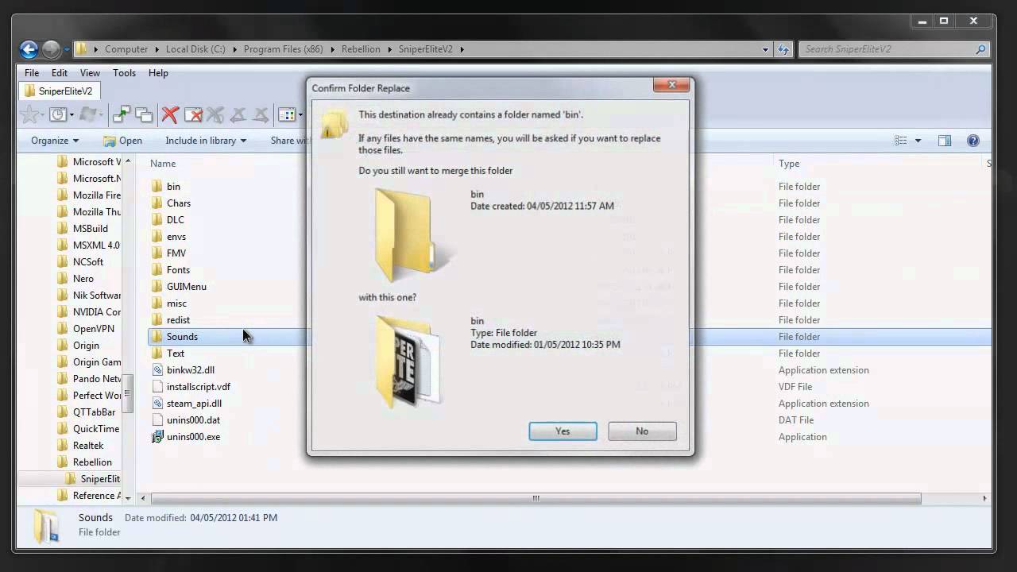Viewport: 1017px width, 572px height.
Task: Click the search magnifier icon
Action: pyautogui.click(x=980, y=49)
